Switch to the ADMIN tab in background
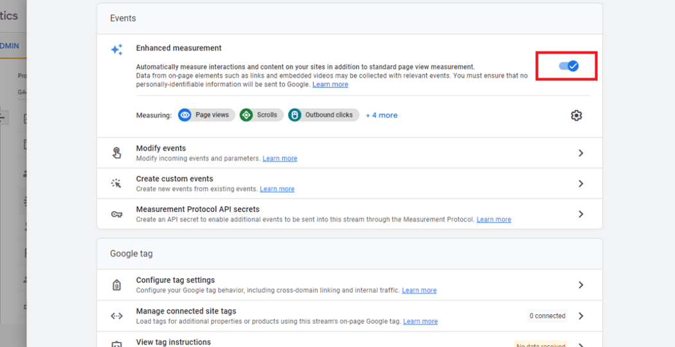Screen dimensions: 675x347 [10, 46]
